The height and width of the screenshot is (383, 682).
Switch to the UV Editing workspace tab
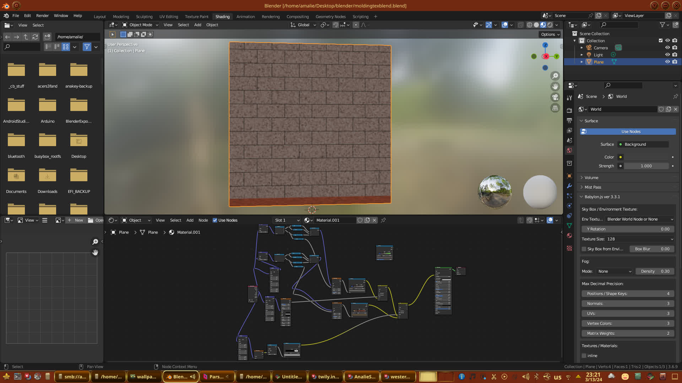[169, 17]
